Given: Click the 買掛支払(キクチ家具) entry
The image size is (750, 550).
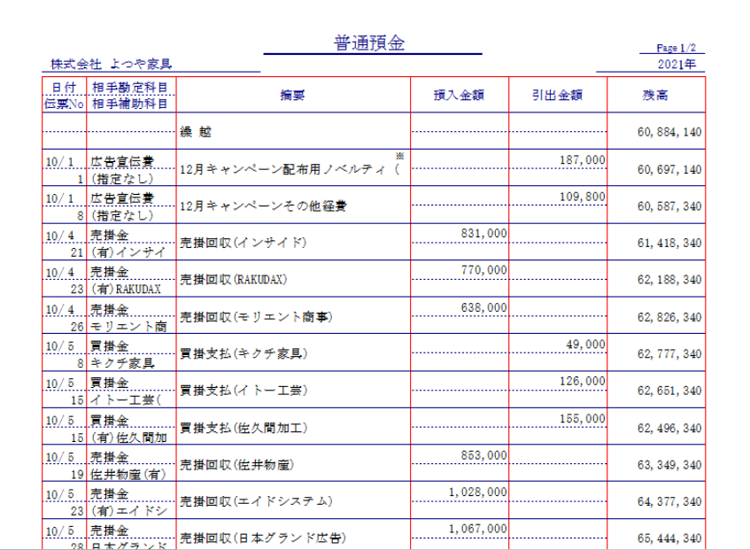Looking at the screenshot, I should click(x=243, y=353).
